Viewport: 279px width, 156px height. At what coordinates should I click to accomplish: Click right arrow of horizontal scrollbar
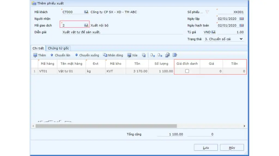[244, 126]
